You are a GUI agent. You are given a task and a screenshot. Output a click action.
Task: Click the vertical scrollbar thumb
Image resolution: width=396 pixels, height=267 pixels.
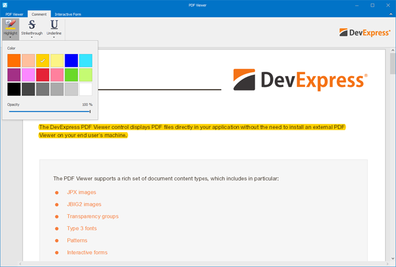coord(392,63)
